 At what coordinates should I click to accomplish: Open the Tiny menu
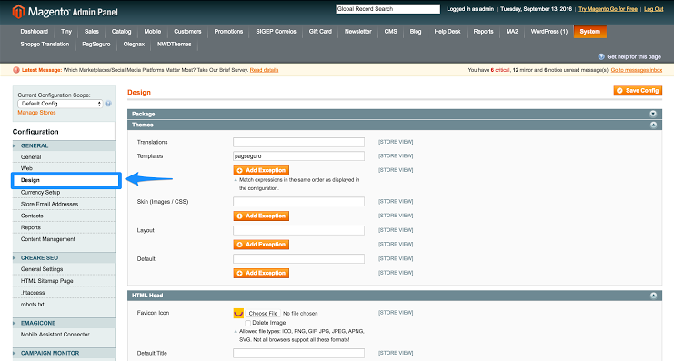(x=66, y=32)
